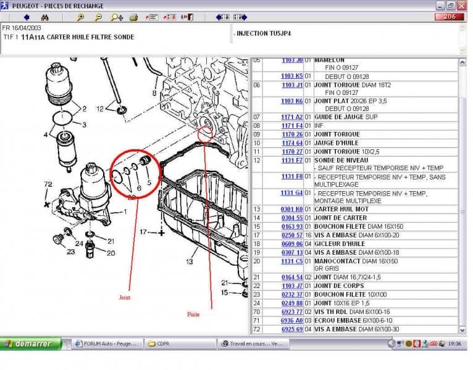
Task: Show hidden system tray icons
Action: tap(391, 343)
